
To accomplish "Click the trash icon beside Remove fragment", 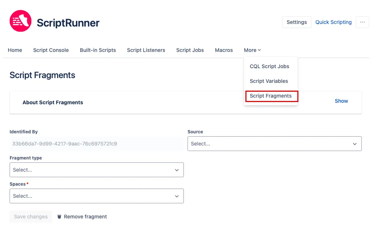I will (x=59, y=217).
